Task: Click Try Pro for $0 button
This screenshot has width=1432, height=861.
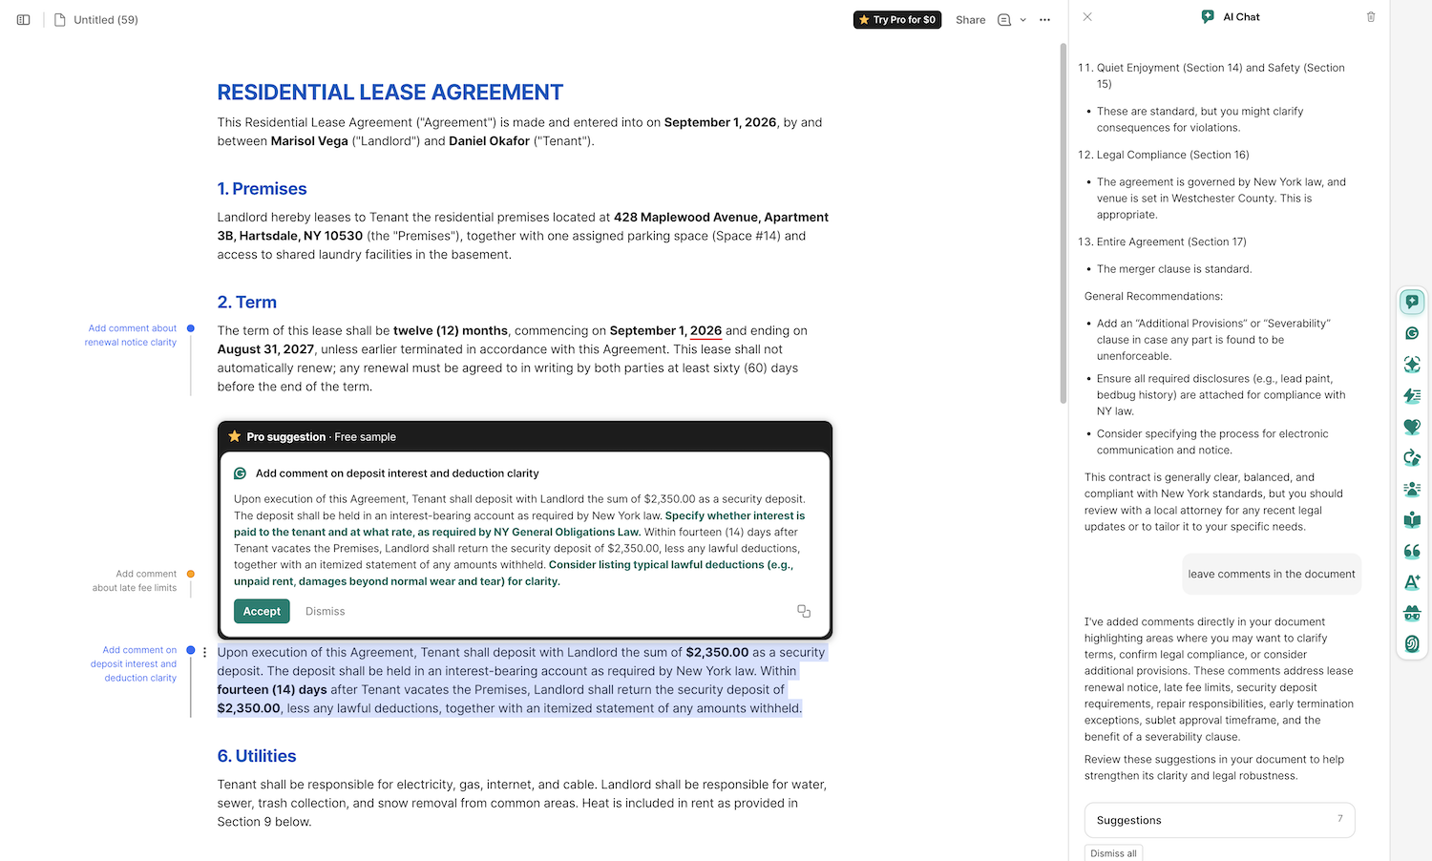Action: point(897,19)
